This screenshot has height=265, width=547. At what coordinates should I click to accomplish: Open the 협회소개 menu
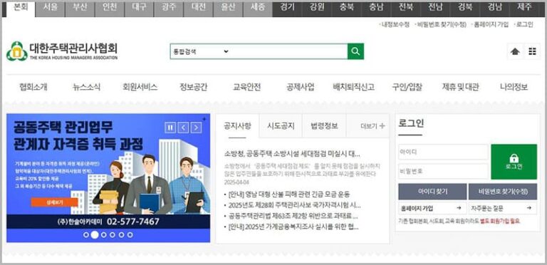click(x=33, y=87)
